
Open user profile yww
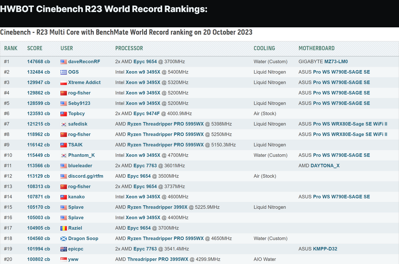(x=73, y=259)
